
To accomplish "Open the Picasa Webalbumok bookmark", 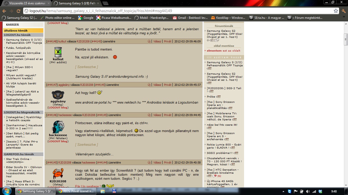I will pos(114,18).
